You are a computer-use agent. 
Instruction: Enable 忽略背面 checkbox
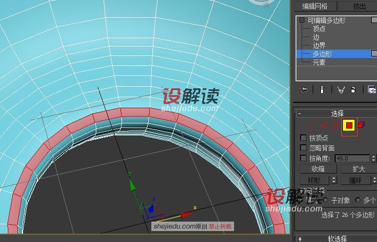[x=303, y=147]
